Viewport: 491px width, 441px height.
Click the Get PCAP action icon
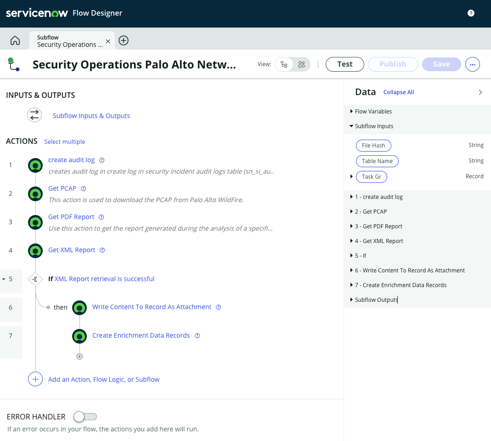point(35,193)
